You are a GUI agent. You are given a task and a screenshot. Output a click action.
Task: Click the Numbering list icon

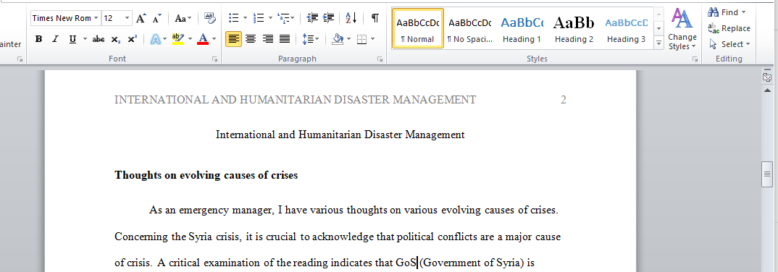tap(259, 18)
